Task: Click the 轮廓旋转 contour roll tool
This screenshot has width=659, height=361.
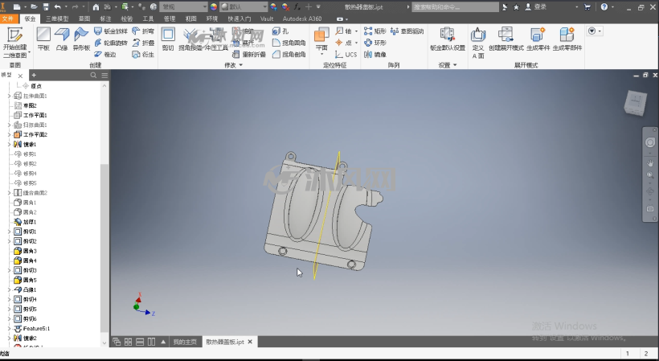Action: pos(111,43)
